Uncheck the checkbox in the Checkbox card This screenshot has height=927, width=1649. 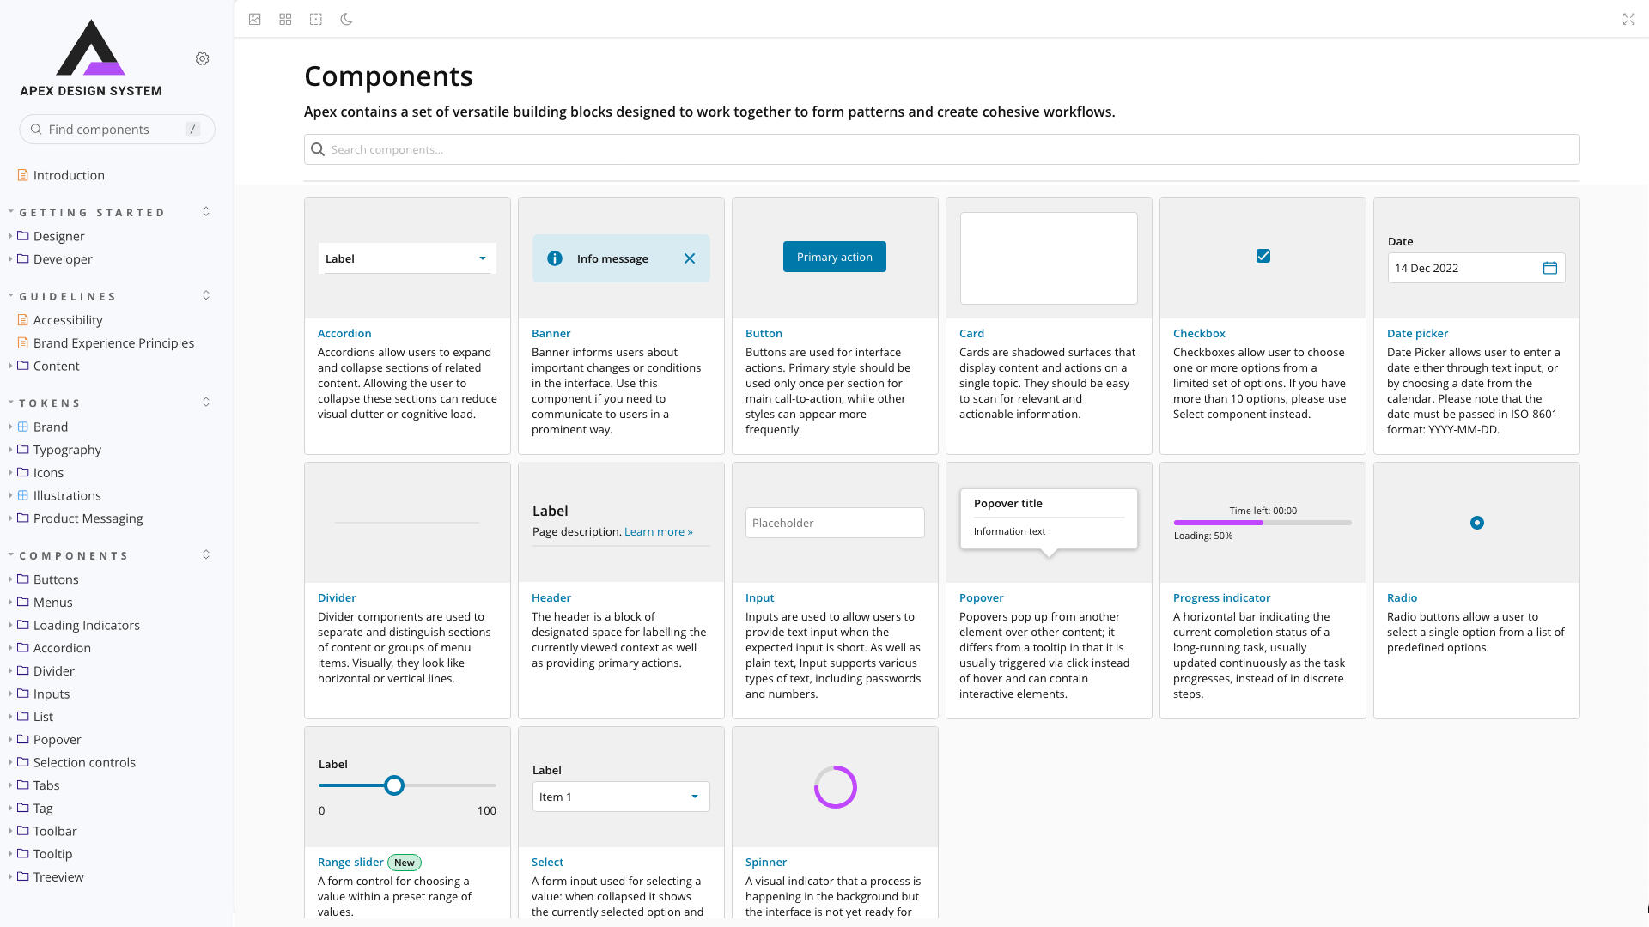pyautogui.click(x=1263, y=255)
